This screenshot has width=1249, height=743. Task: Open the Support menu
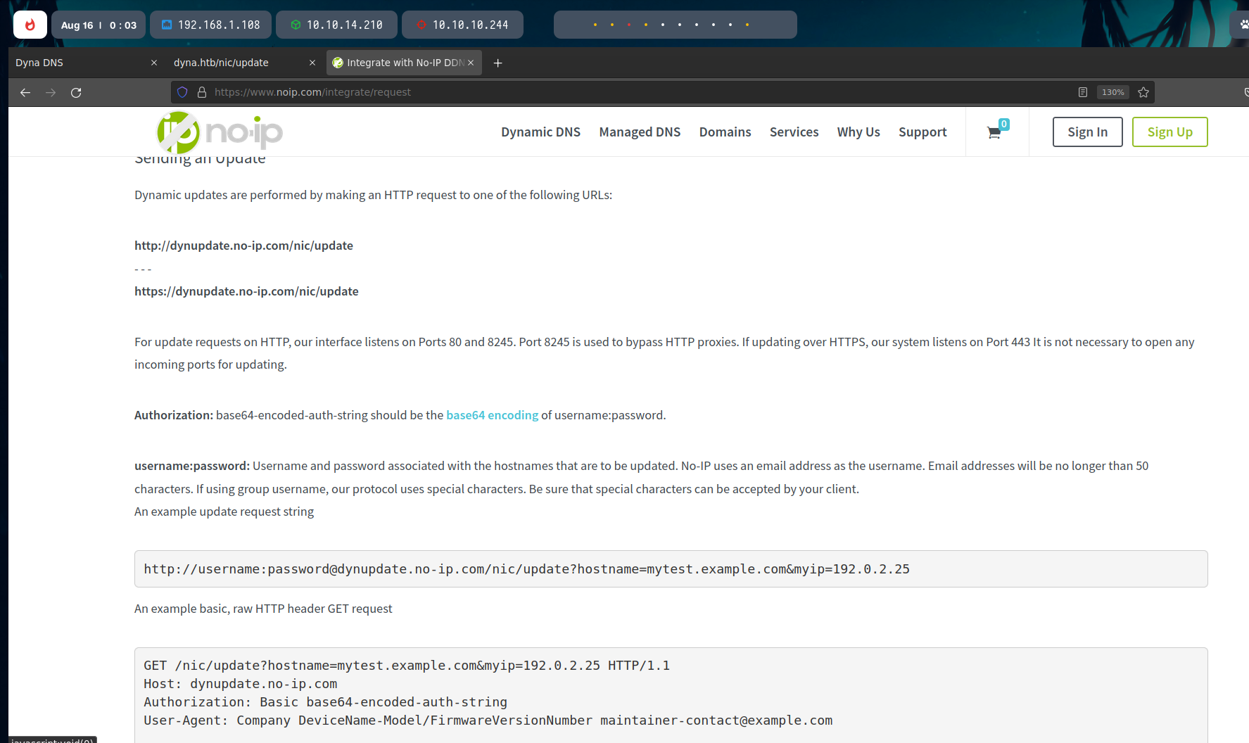[922, 132]
